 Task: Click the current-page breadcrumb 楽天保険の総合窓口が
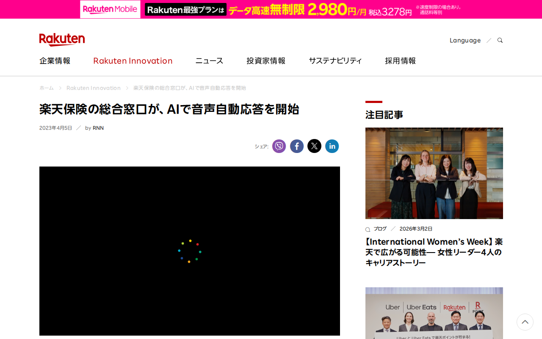pyautogui.click(x=190, y=88)
